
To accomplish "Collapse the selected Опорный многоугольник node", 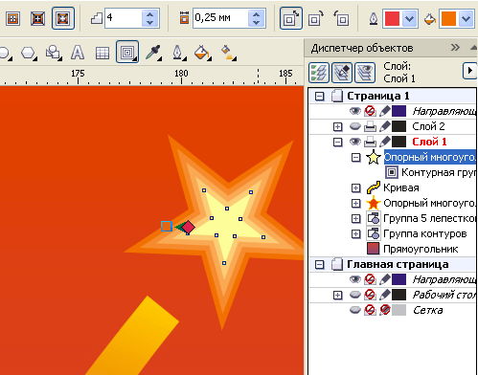I will click(x=355, y=157).
